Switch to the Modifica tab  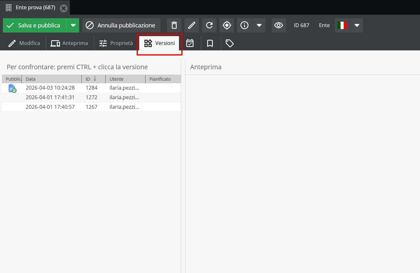(24, 43)
